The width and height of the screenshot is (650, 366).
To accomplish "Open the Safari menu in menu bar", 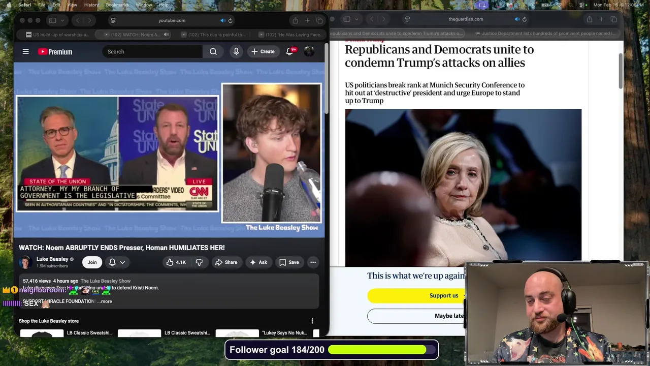I will pyautogui.click(x=24, y=5).
